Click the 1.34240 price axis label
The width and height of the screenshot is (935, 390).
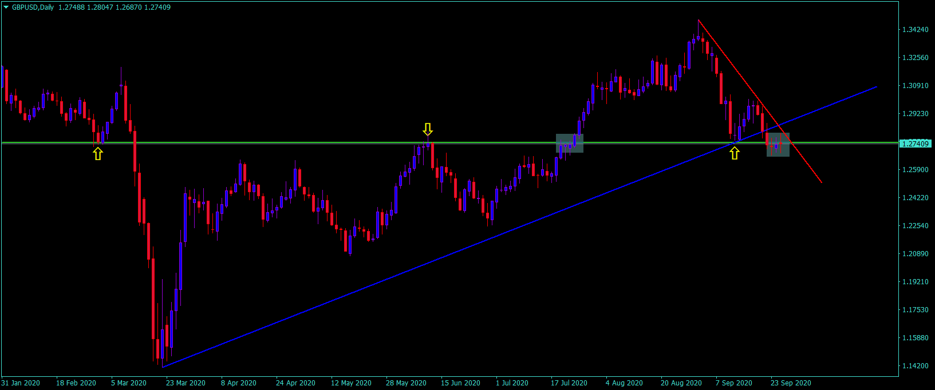pos(915,30)
